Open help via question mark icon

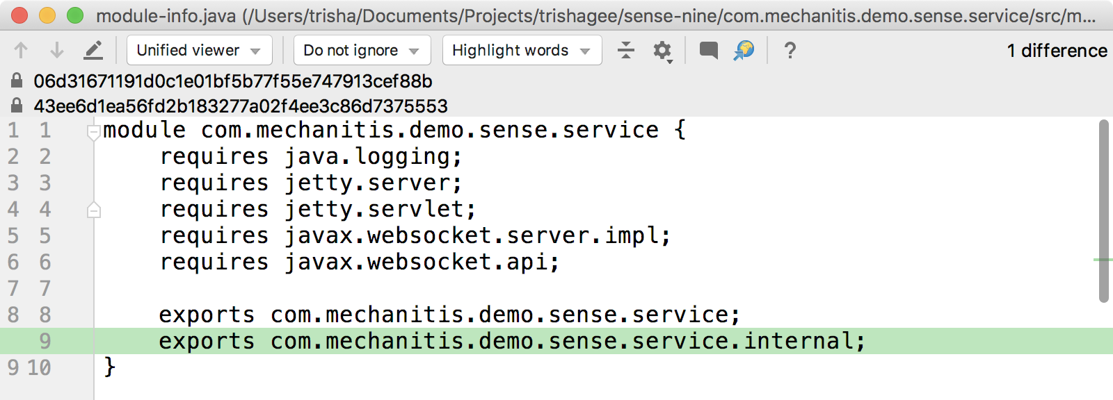click(x=790, y=50)
